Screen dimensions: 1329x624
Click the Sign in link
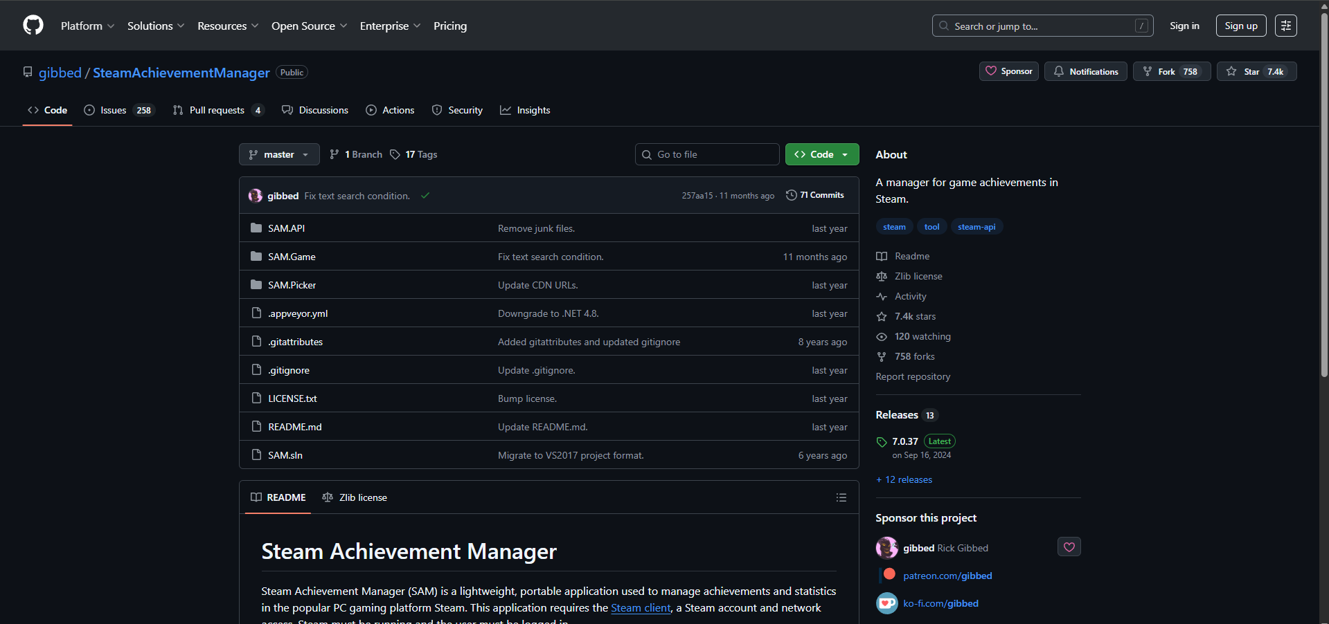click(1184, 26)
